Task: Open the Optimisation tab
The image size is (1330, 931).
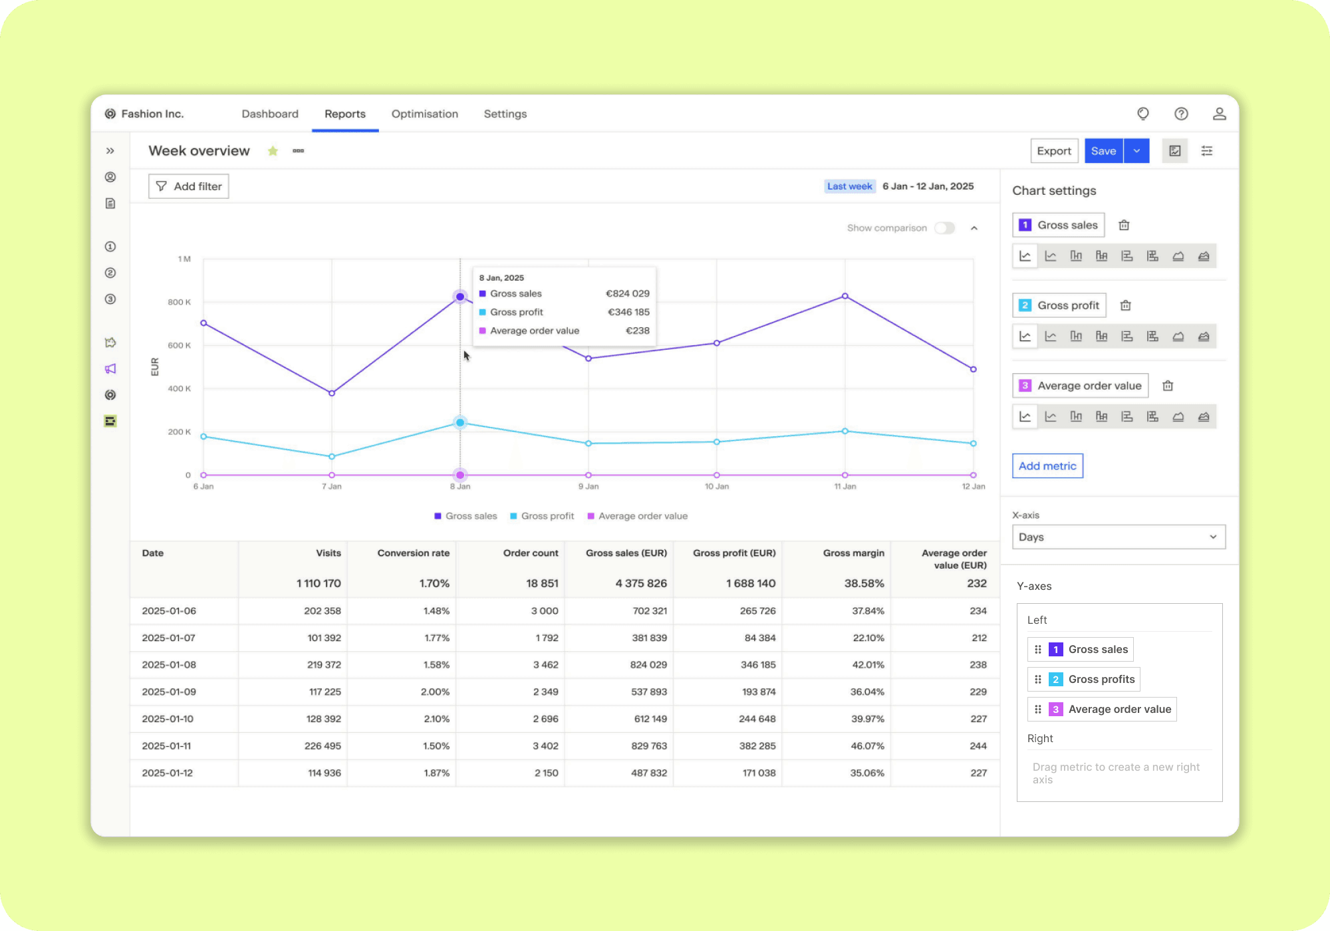Action: [x=424, y=114]
